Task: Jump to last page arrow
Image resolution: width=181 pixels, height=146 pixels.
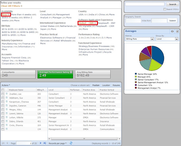Action: (45, 143)
